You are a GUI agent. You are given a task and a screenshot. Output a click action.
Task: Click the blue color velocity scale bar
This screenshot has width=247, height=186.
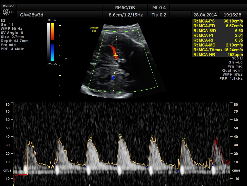click(x=52, y=53)
